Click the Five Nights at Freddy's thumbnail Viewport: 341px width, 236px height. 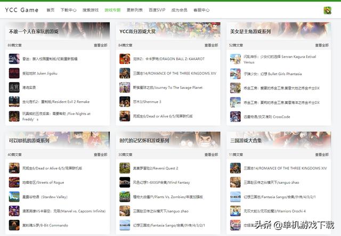click(14, 116)
